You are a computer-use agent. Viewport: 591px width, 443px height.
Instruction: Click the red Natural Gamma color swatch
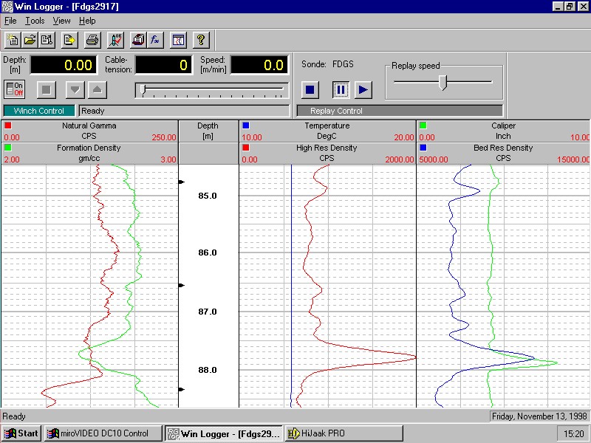click(x=7, y=126)
